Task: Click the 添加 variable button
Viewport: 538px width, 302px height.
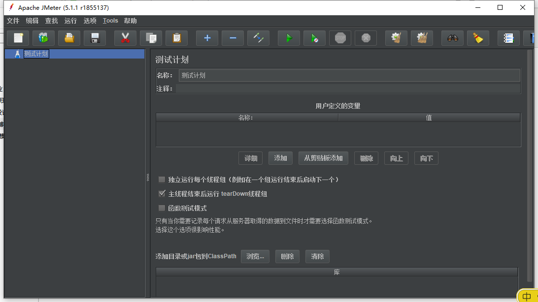Action: click(x=280, y=158)
